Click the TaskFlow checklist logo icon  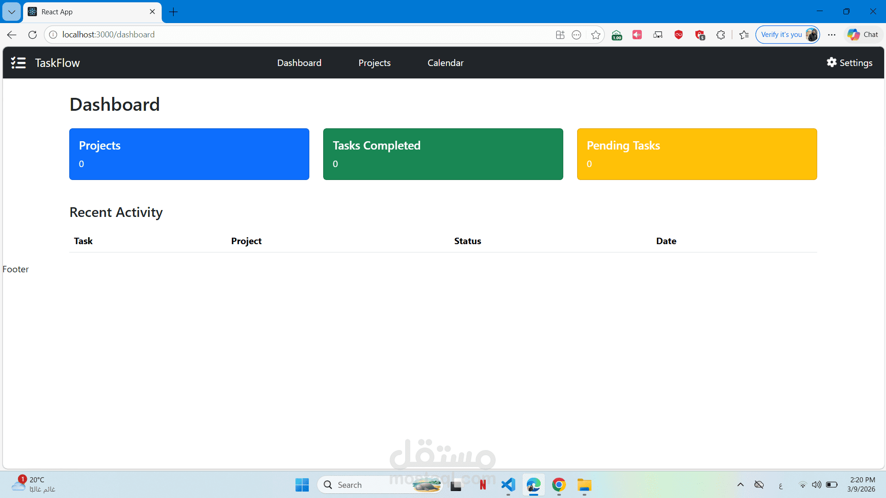click(x=18, y=63)
